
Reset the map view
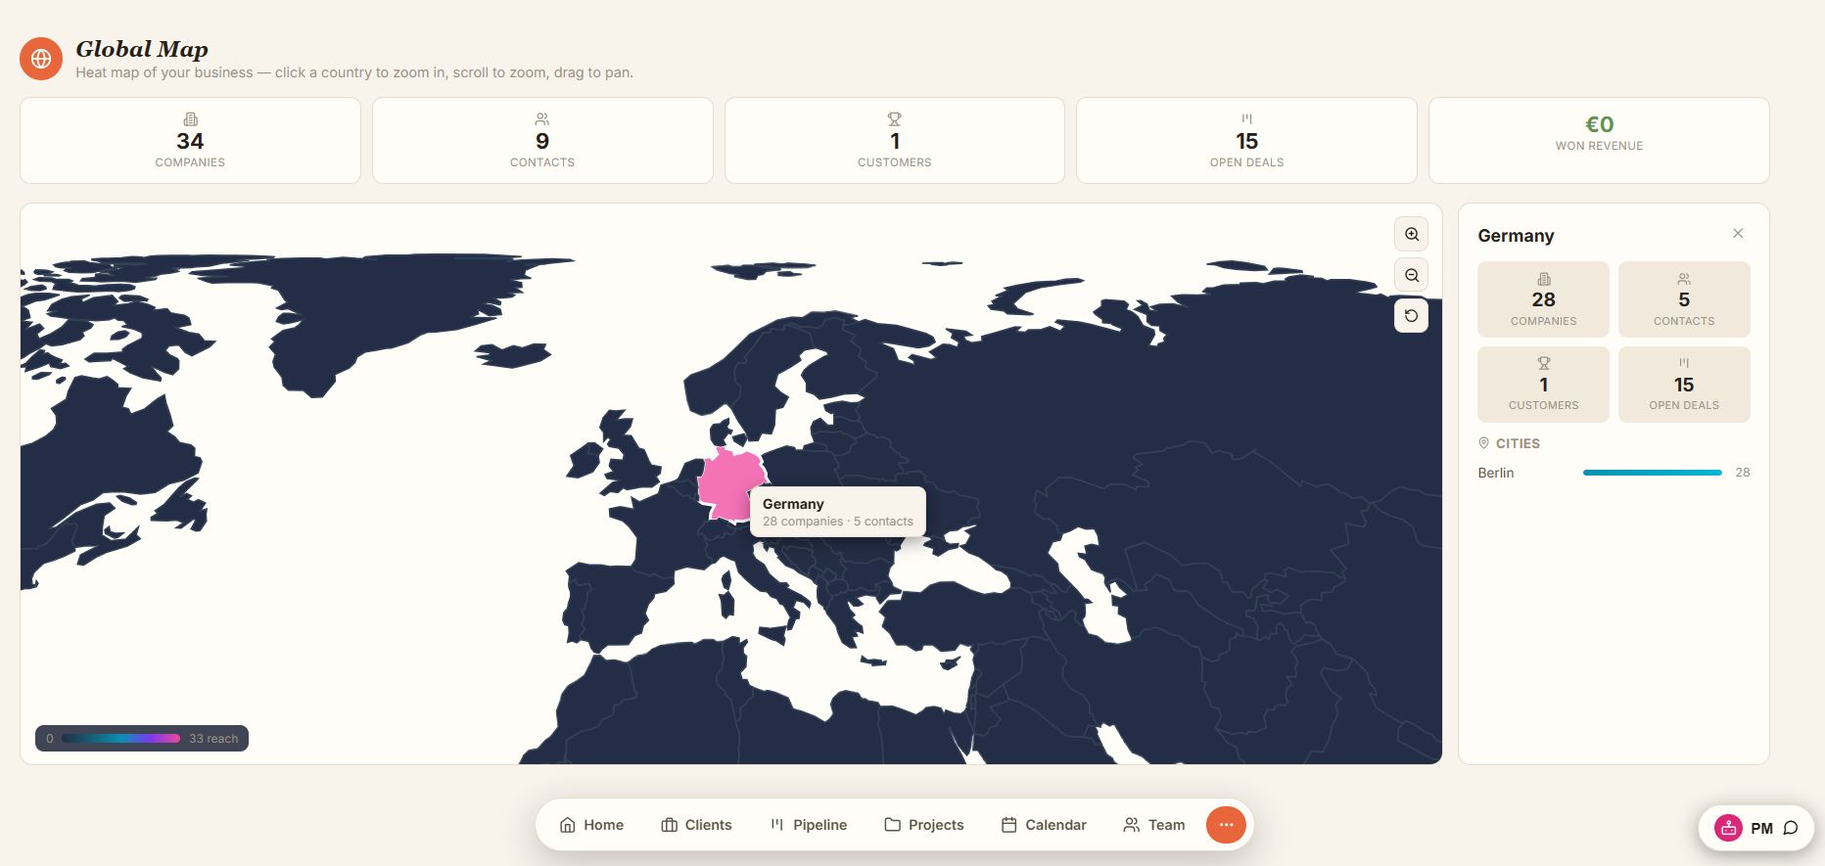[x=1411, y=316]
